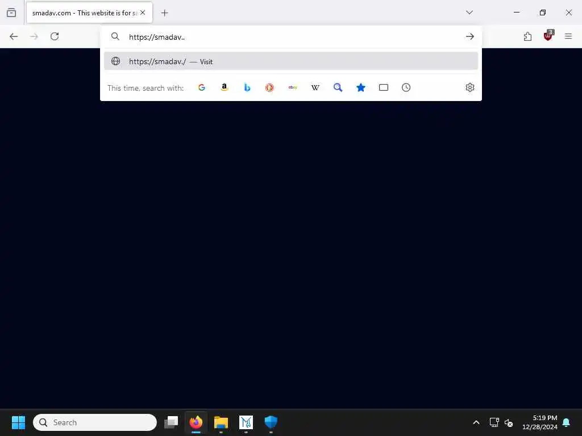582x436 pixels.
Task: Search with eBay engine icon
Action: (293, 87)
